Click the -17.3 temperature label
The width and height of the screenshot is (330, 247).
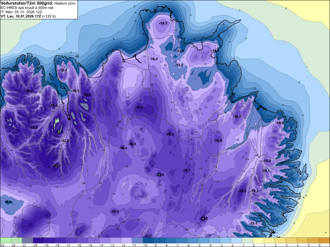(254, 191)
